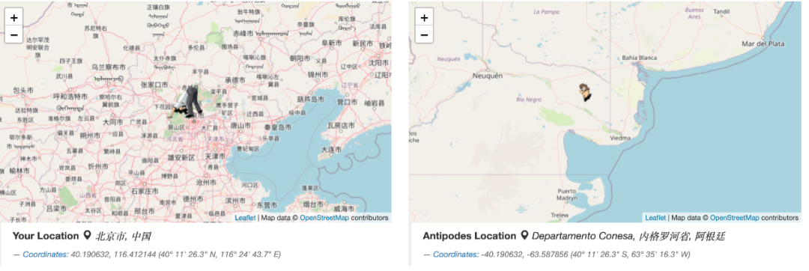Open OpenStreetMap link on left map
The image size is (809, 271).
(324, 218)
